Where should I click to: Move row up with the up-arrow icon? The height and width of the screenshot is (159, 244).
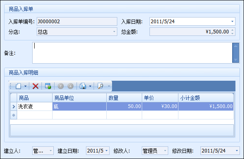pyautogui.click(x=61, y=86)
